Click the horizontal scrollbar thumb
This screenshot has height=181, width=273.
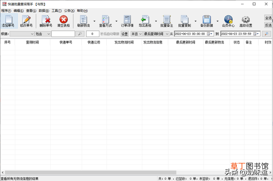(x=90, y=172)
